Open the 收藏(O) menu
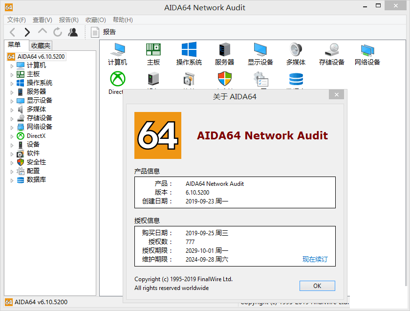This screenshot has width=410, height=311. (96, 20)
